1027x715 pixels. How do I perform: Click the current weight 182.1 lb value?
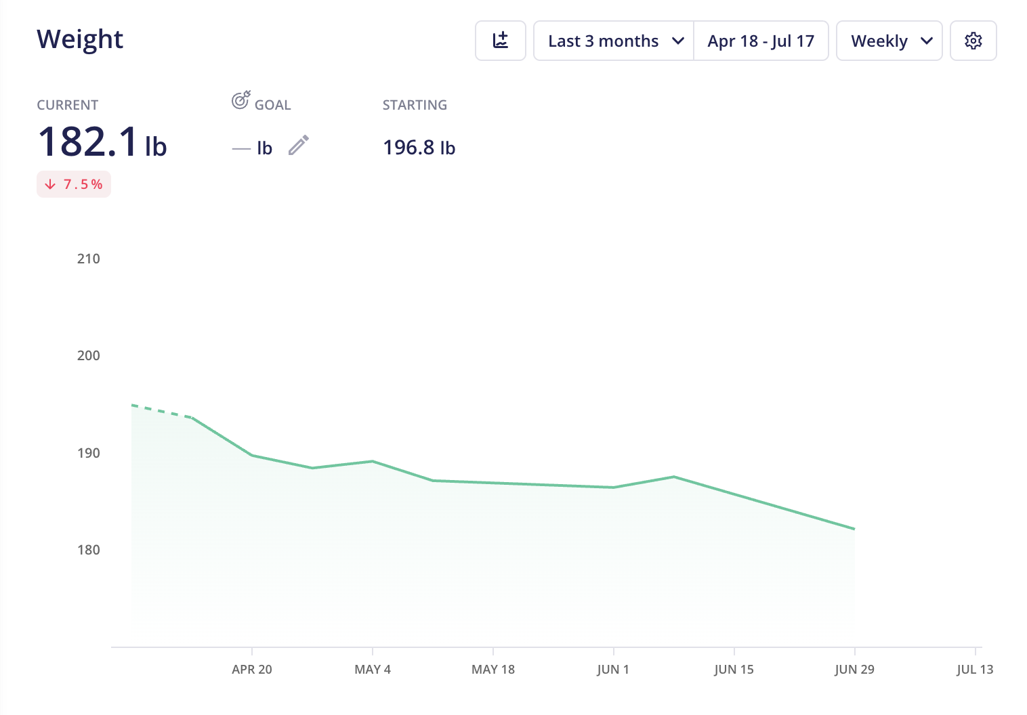coord(102,142)
